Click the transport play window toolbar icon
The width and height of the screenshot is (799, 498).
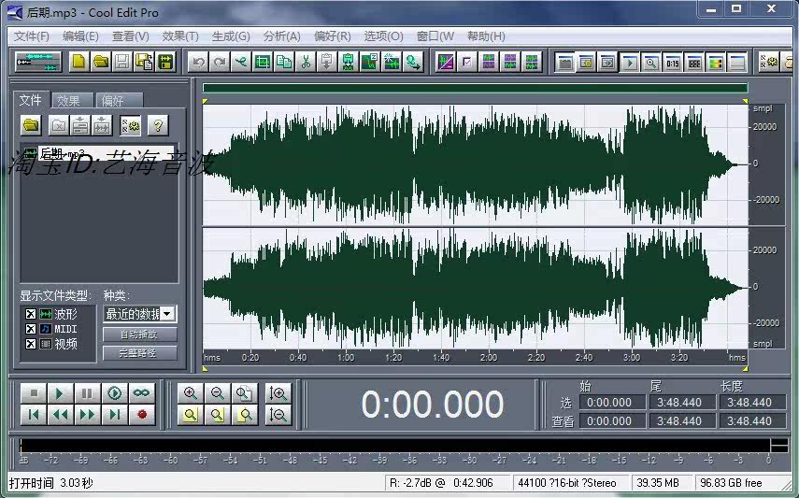point(629,63)
